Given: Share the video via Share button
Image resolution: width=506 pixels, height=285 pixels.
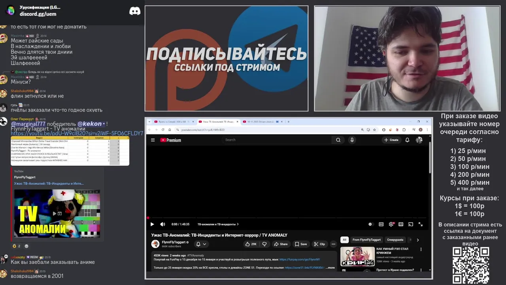Looking at the screenshot, I should tap(281, 244).
